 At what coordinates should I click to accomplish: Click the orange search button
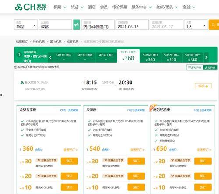point(214,25)
